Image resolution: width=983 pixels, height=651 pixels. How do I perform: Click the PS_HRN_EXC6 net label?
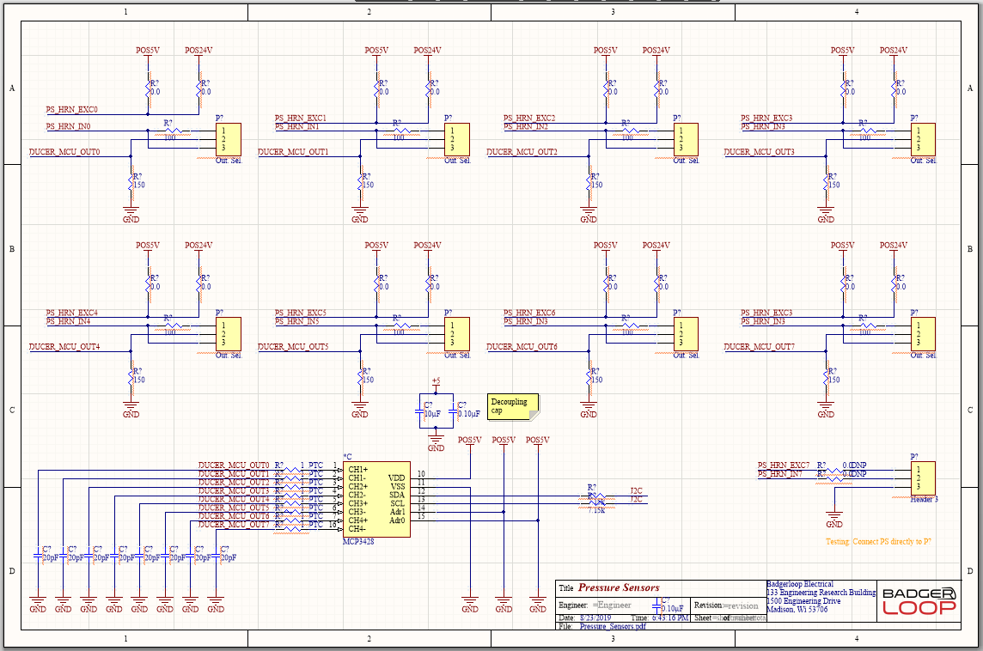529,313
